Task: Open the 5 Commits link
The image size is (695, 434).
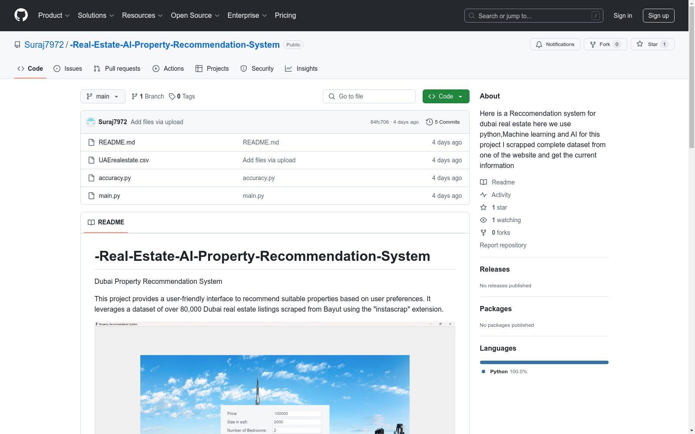Action: tap(443, 122)
